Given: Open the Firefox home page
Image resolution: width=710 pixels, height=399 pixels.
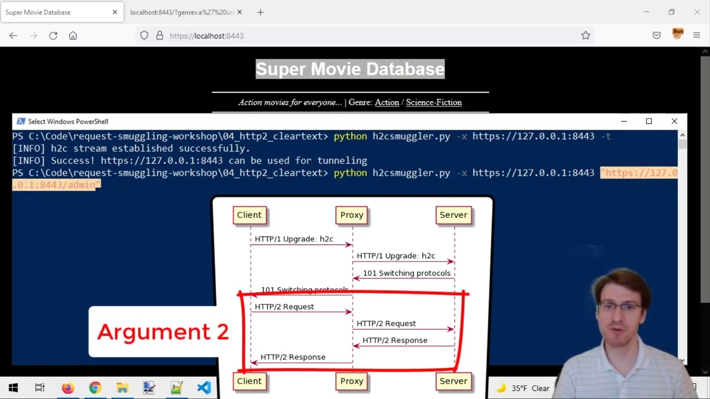Looking at the screenshot, I should click(73, 35).
